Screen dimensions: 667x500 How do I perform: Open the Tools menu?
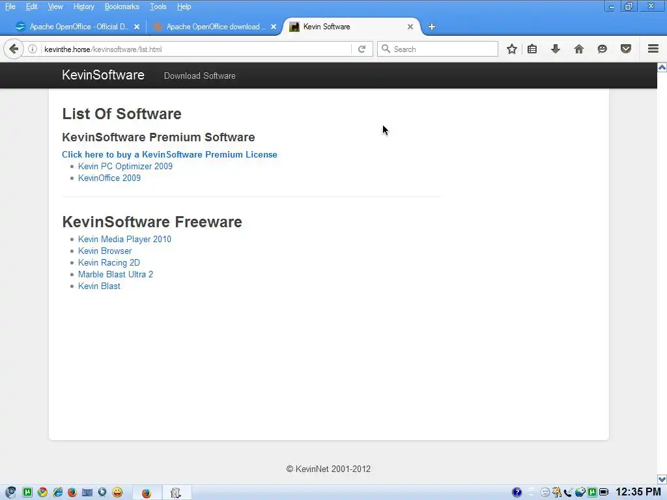(x=158, y=7)
